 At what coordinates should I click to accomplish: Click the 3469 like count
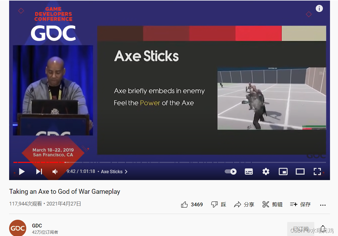pyautogui.click(x=197, y=205)
